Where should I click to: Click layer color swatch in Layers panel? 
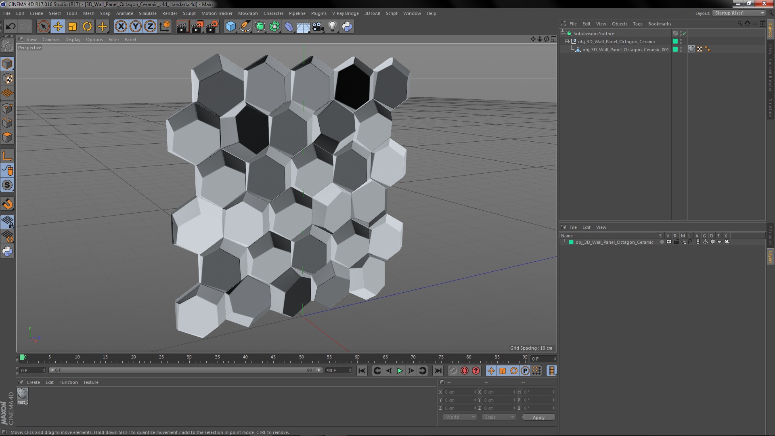[571, 242]
